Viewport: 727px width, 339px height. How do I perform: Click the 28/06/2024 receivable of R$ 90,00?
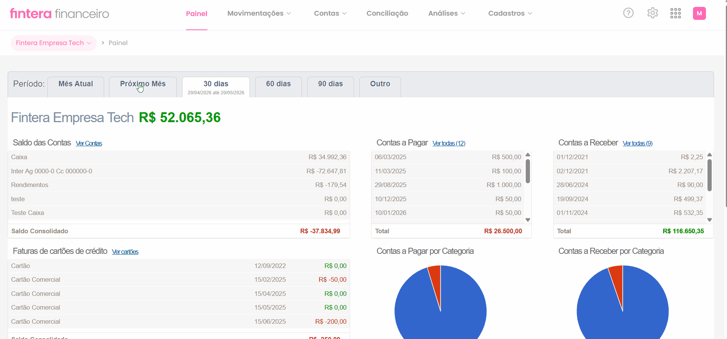(x=629, y=185)
